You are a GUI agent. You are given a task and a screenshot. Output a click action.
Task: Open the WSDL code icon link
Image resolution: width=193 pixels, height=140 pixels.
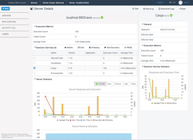[x=125, y=48]
